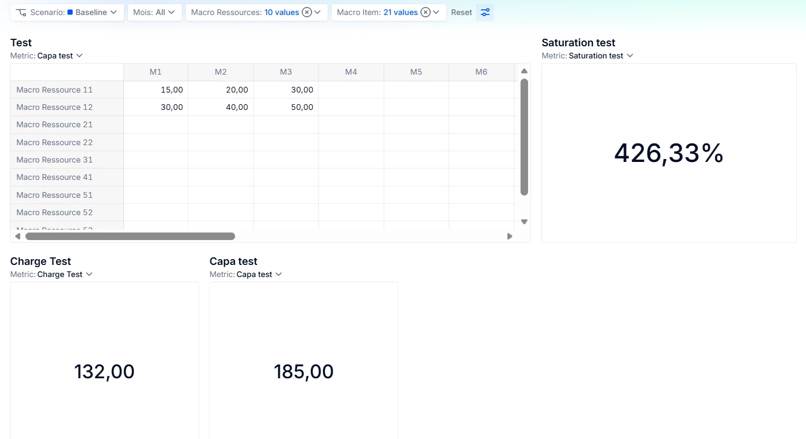Viewport: 806px width, 439px height.
Task: Clear the Macro Ressources filter values
Action: pyautogui.click(x=307, y=12)
